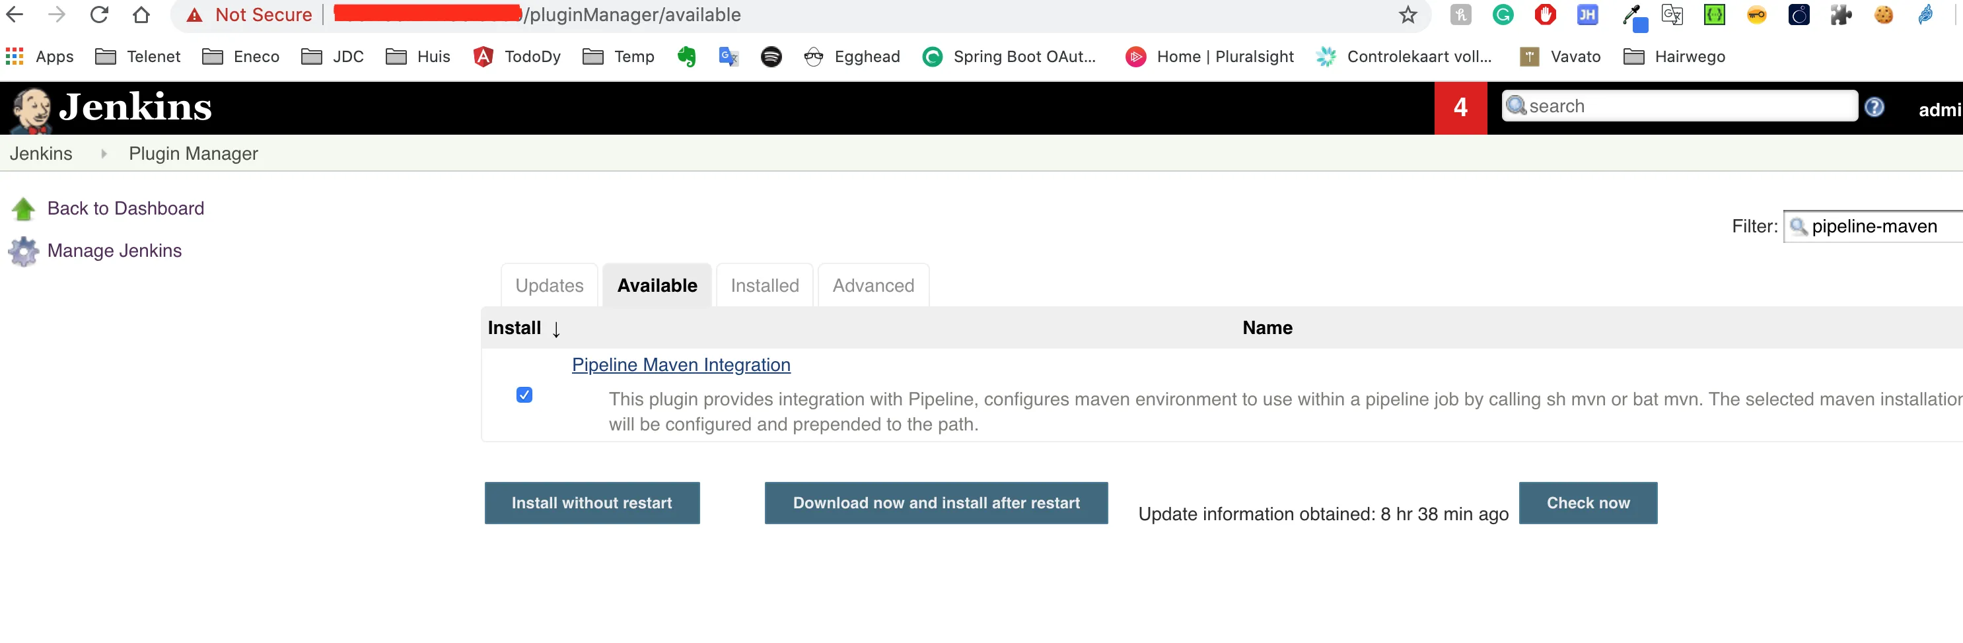Screen dimensions: 1963x643
Task: Click the Manage Jenkins gear icon
Action: click(x=24, y=252)
